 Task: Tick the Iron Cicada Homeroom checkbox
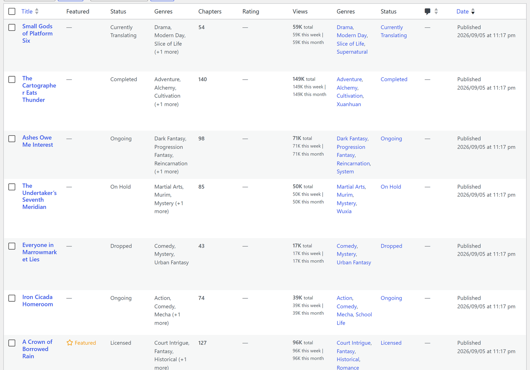click(x=12, y=298)
